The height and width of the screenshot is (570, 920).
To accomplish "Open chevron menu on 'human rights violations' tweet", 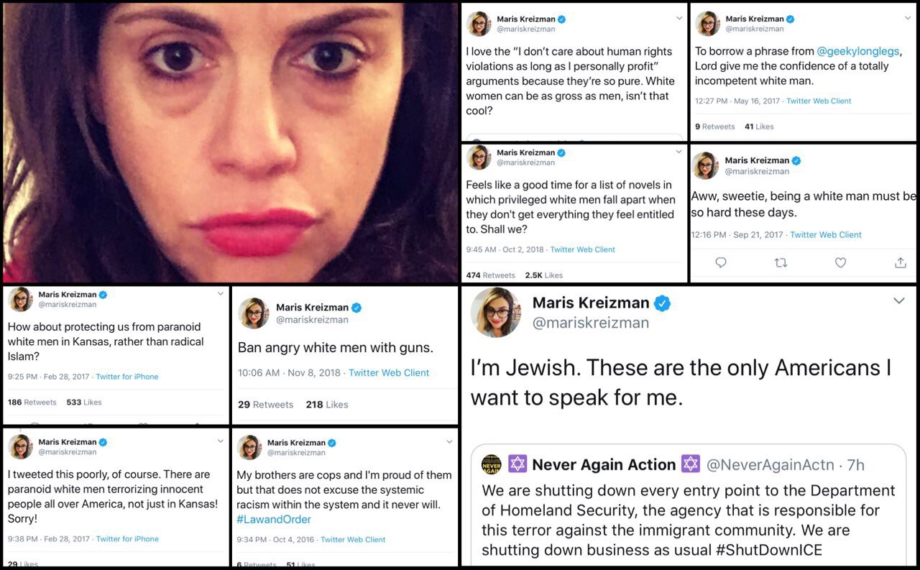I will [x=678, y=18].
